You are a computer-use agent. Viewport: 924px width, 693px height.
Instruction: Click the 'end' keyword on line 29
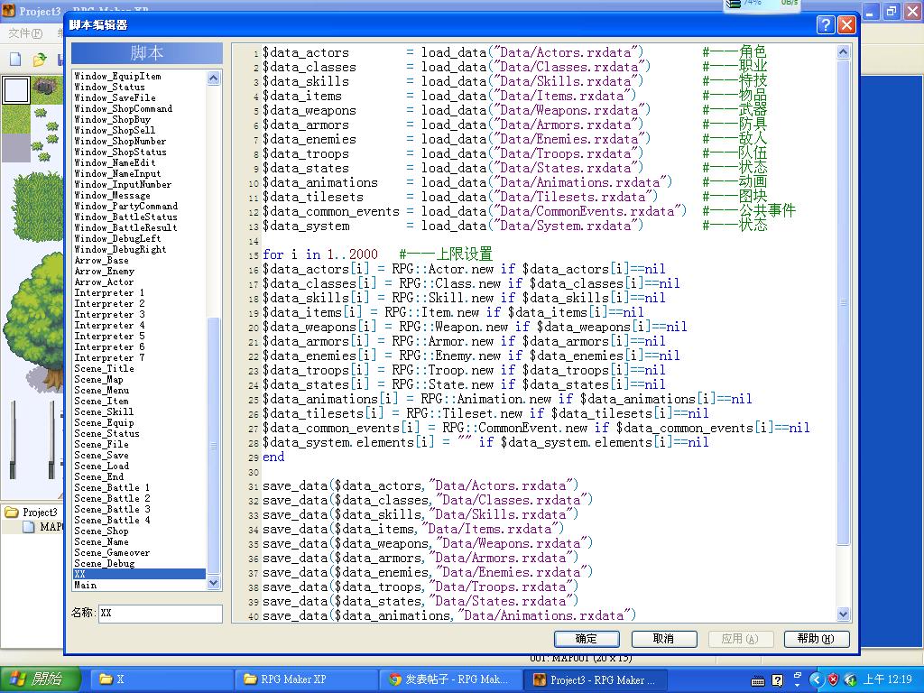273,457
